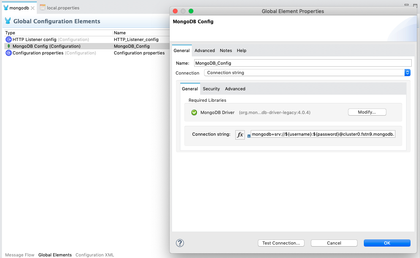Image resolution: width=420 pixels, height=258 pixels.
Task: Click the Mule icon beside Global Configuration Elements
Action: (x=8, y=21)
